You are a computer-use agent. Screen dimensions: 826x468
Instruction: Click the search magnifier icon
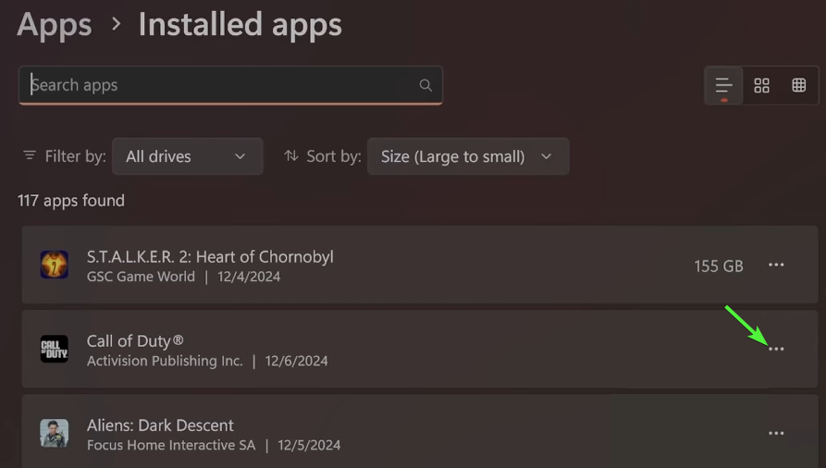425,85
